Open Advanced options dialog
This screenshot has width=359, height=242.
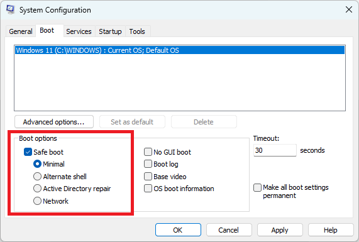[54, 122]
